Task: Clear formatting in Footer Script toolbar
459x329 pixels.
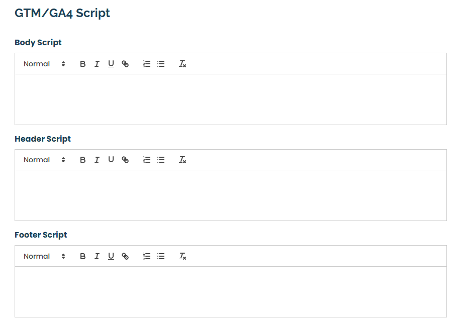Action: coord(182,256)
